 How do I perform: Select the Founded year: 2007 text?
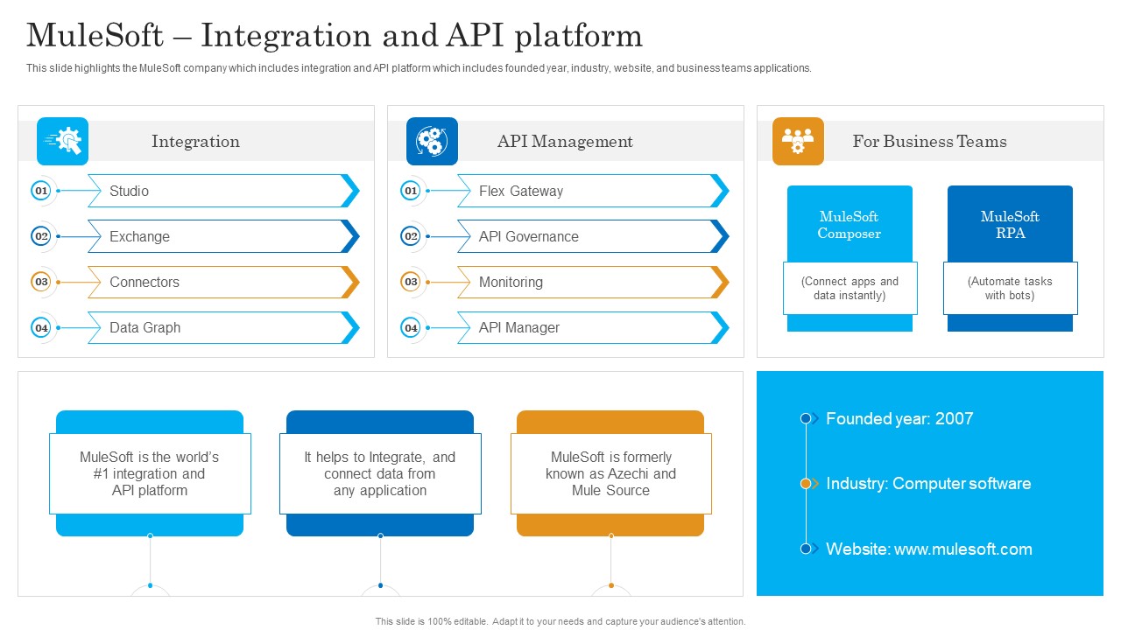(x=899, y=418)
